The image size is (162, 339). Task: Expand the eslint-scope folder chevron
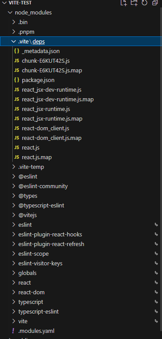click(14, 253)
